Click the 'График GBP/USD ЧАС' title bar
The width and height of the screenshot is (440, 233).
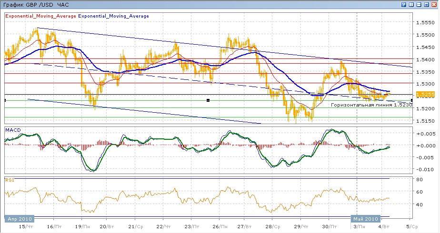[x=36, y=4]
